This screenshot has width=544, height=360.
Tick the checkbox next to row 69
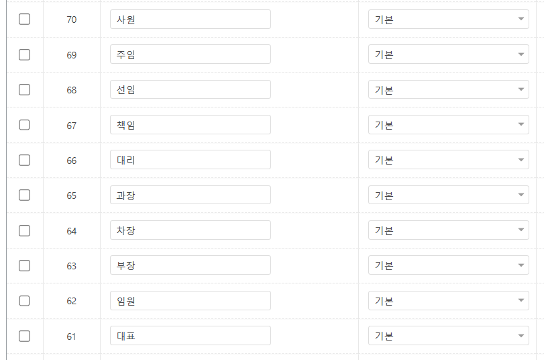click(24, 54)
